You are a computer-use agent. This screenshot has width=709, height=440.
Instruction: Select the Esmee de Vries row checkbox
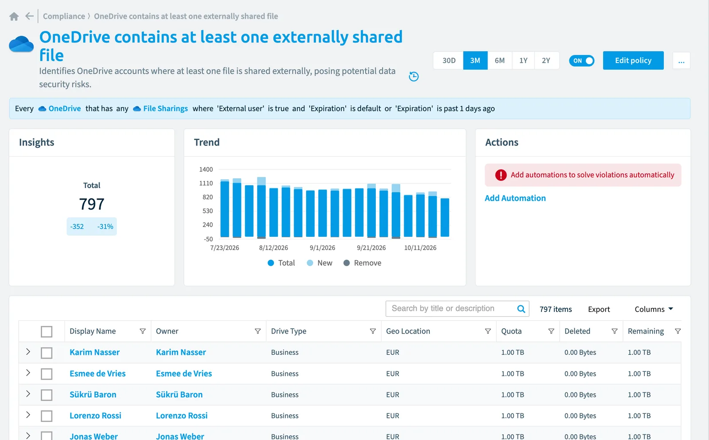coord(47,374)
